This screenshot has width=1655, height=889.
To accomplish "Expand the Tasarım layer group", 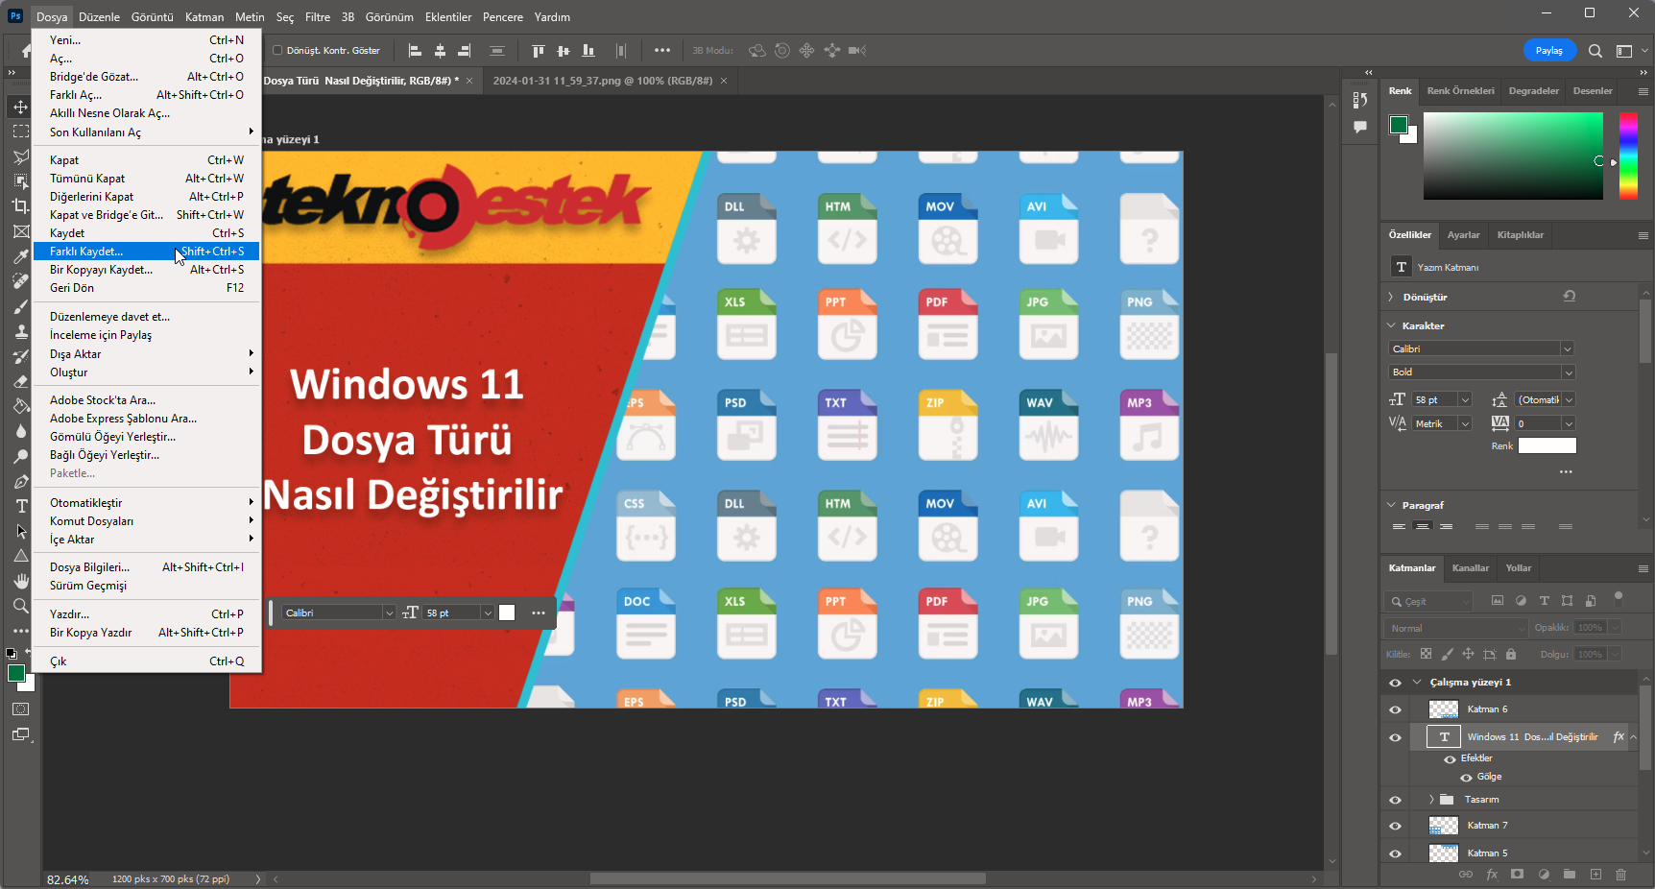I will 1430,800.
